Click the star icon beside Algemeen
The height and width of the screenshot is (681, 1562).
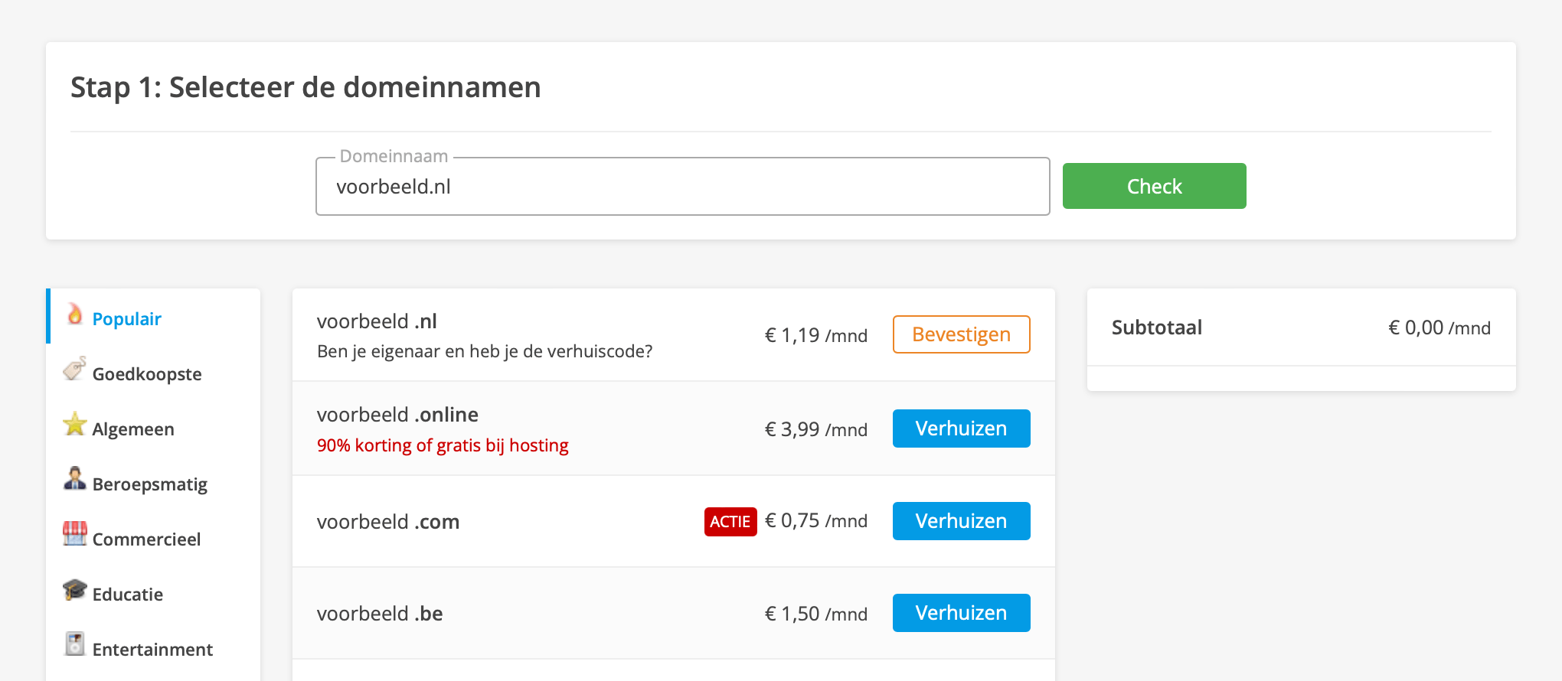coord(74,424)
